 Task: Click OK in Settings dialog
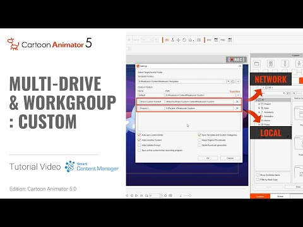click(208, 158)
